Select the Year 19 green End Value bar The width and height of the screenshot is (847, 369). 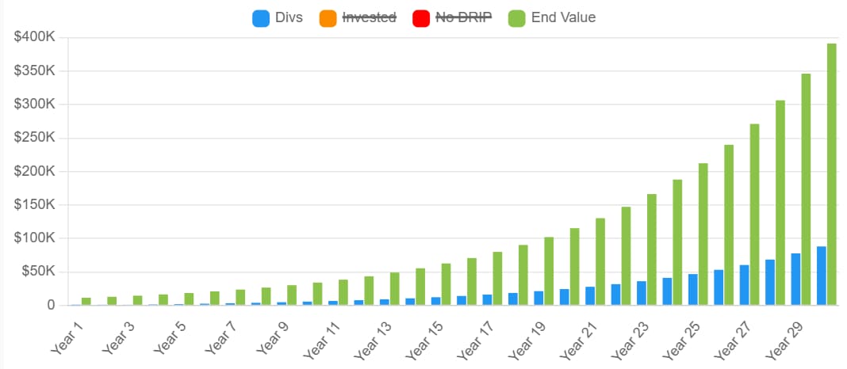pos(549,271)
